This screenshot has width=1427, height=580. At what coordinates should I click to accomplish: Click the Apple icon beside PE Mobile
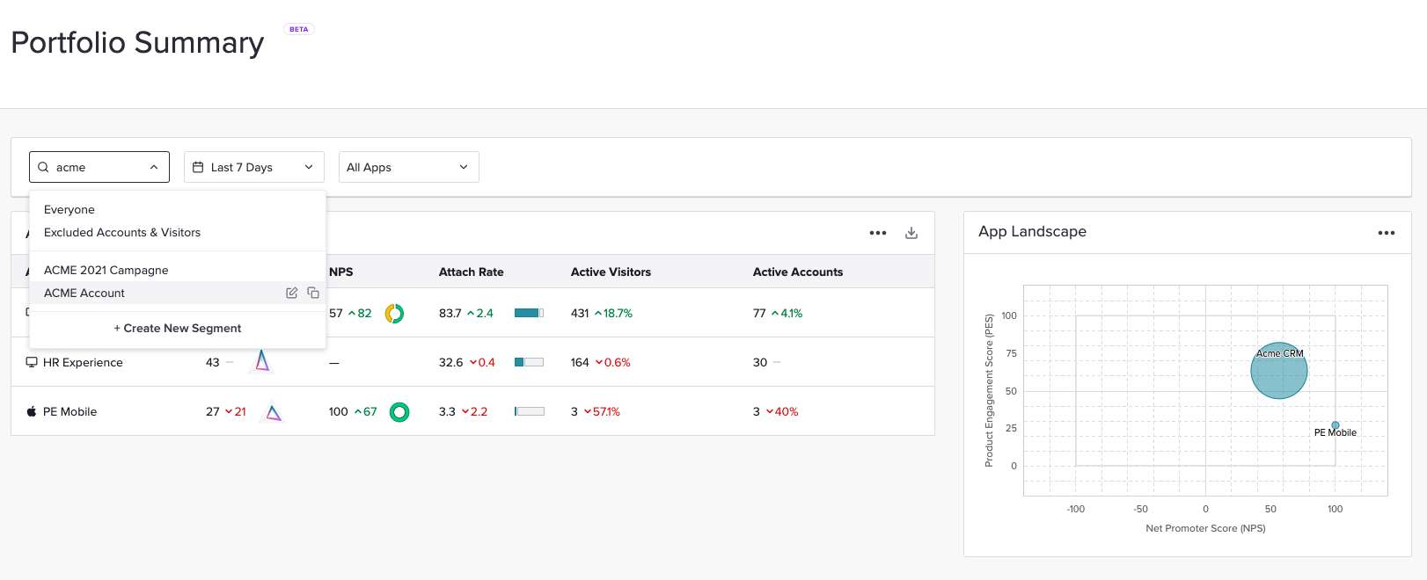[x=32, y=411]
